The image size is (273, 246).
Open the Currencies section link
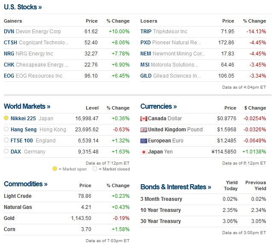158,106
